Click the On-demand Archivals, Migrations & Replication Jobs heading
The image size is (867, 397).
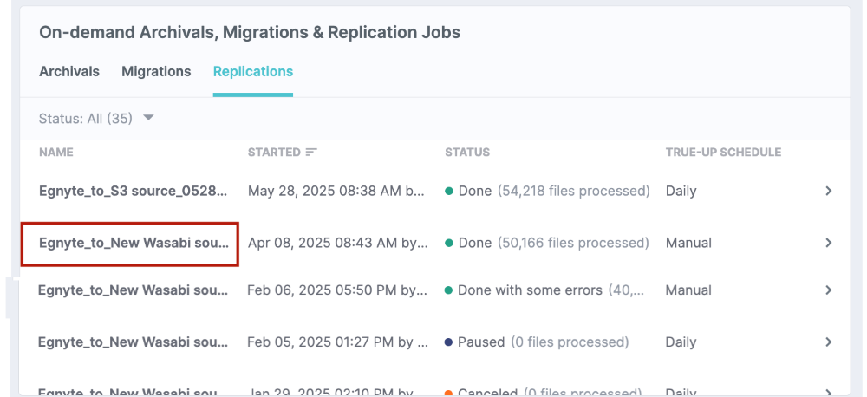pyautogui.click(x=250, y=32)
